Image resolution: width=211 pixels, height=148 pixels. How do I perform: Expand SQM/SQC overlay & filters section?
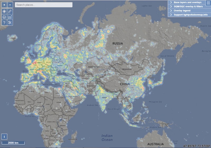pos(188,6)
